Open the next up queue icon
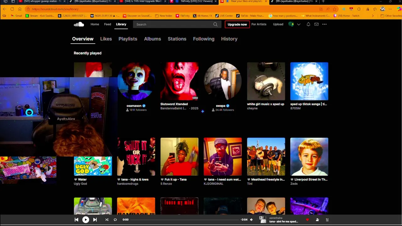 327,220
